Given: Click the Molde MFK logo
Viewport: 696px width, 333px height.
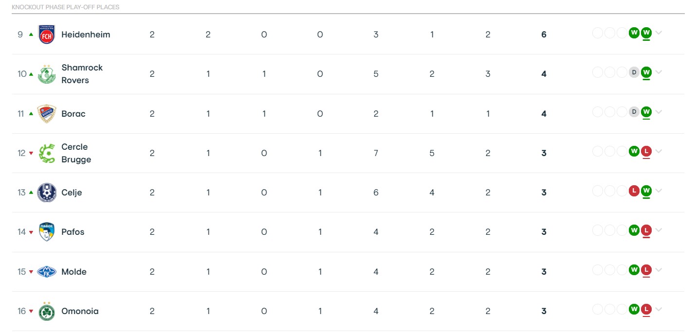Looking at the screenshot, I should 47,272.
